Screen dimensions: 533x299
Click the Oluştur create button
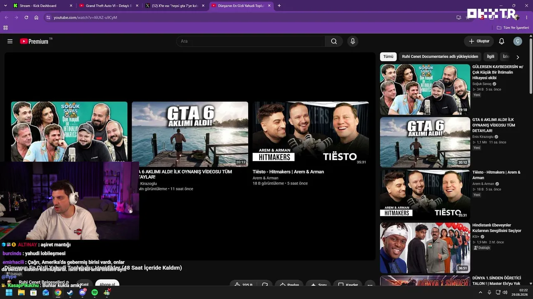tap(479, 41)
